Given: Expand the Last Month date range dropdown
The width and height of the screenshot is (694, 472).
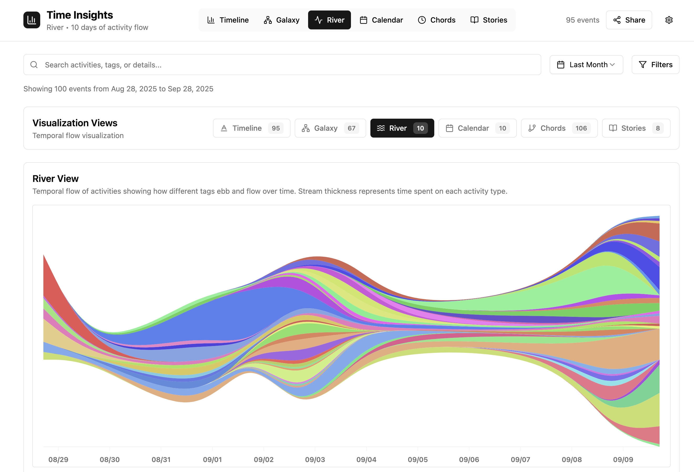Looking at the screenshot, I should click(586, 65).
